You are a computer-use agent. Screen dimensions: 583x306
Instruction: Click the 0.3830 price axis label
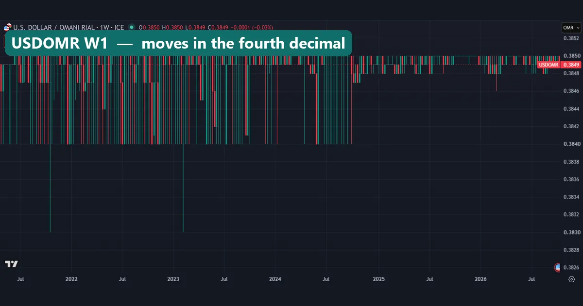click(571, 232)
